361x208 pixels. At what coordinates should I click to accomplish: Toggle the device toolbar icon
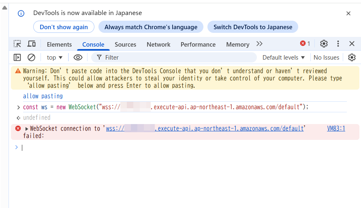pos(32,44)
